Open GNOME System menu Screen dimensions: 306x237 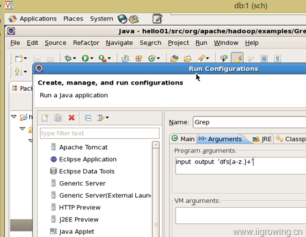102,19
